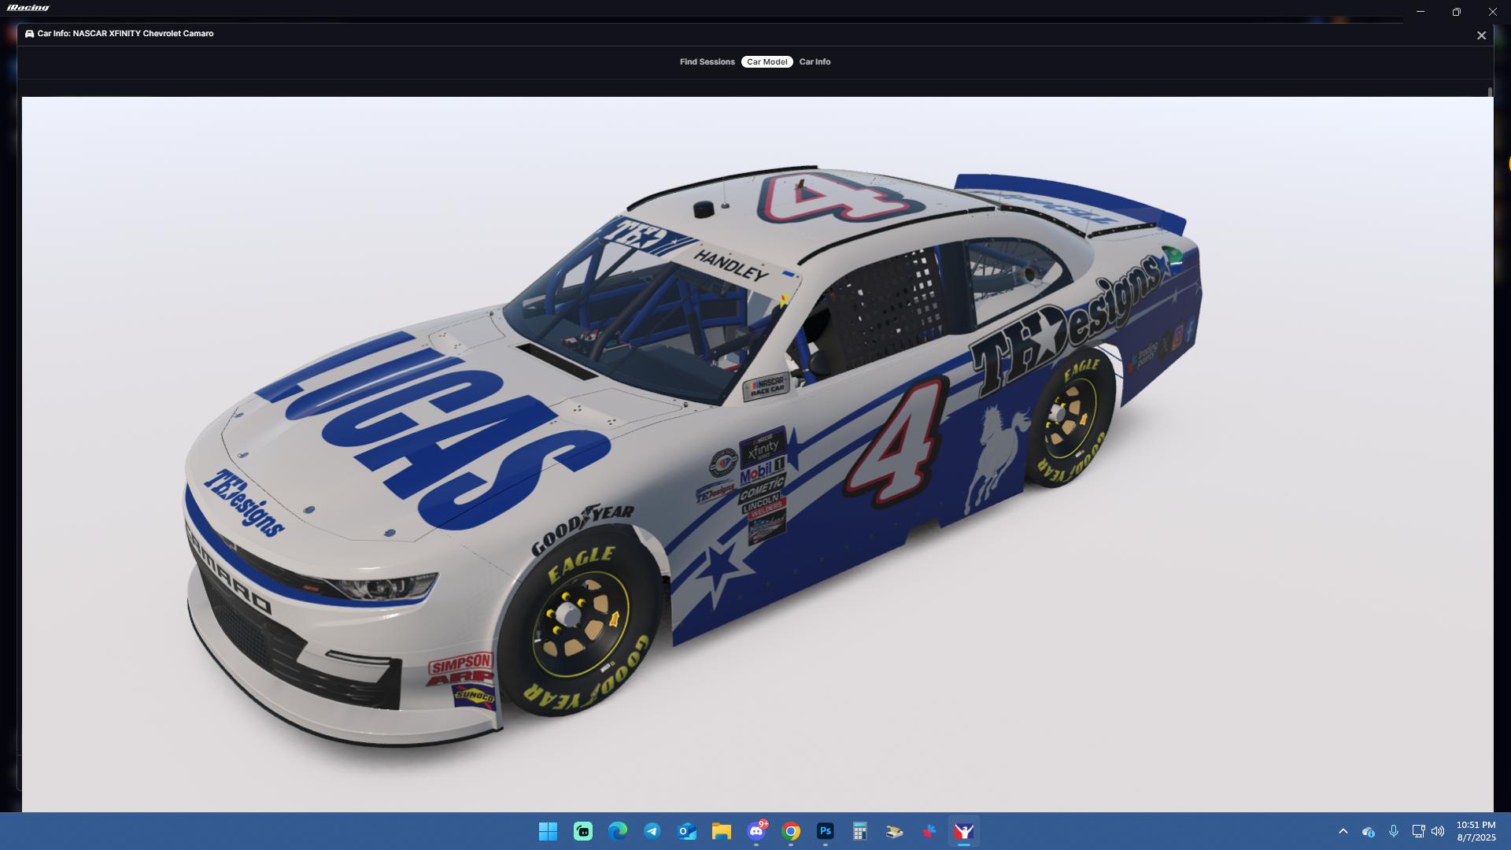
Task: Open Telegram from the taskbar
Action: [x=652, y=831]
